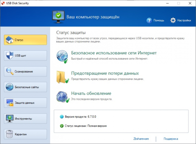The height and width of the screenshot is (144, 196).
Task: Click the green check beside Статус лицензии
Action: pos(62,126)
